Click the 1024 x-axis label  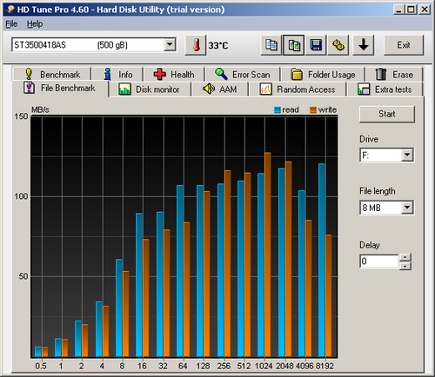click(x=264, y=366)
